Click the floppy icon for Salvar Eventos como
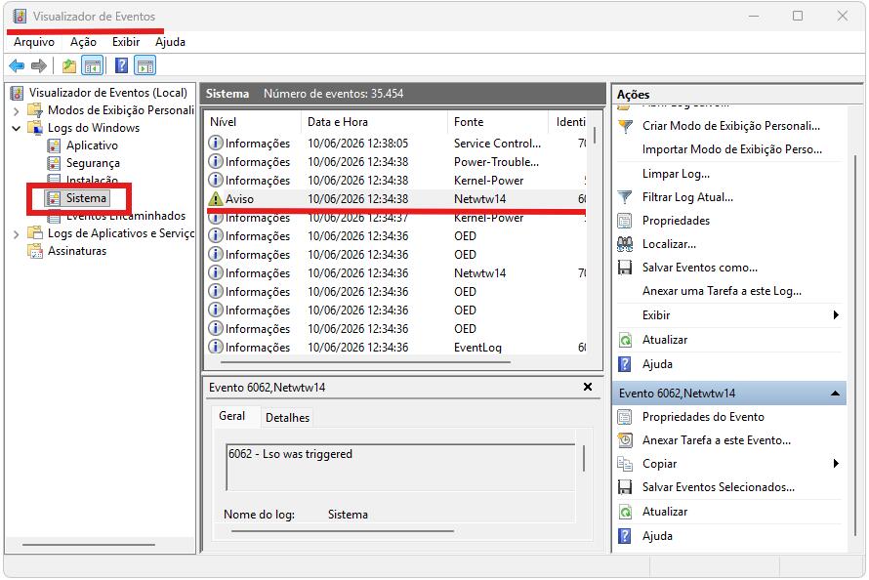 (625, 268)
